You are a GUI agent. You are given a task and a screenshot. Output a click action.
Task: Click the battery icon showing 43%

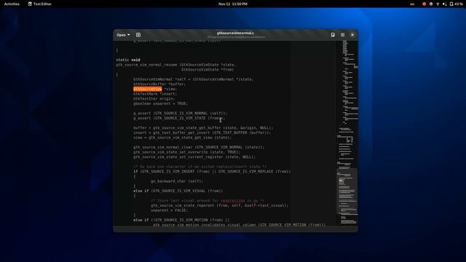(456, 4)
